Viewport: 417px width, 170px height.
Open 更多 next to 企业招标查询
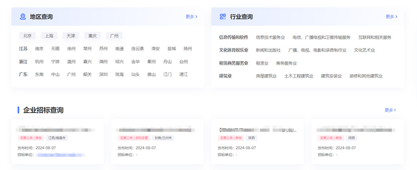390,110
